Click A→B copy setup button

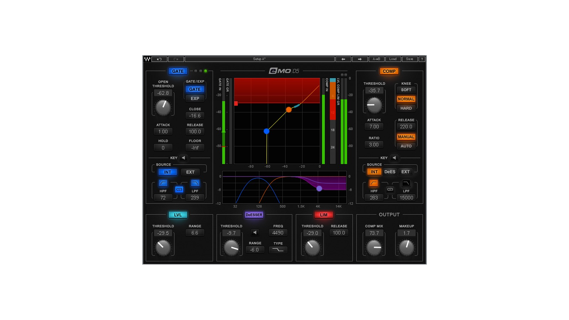click(376, 59)
